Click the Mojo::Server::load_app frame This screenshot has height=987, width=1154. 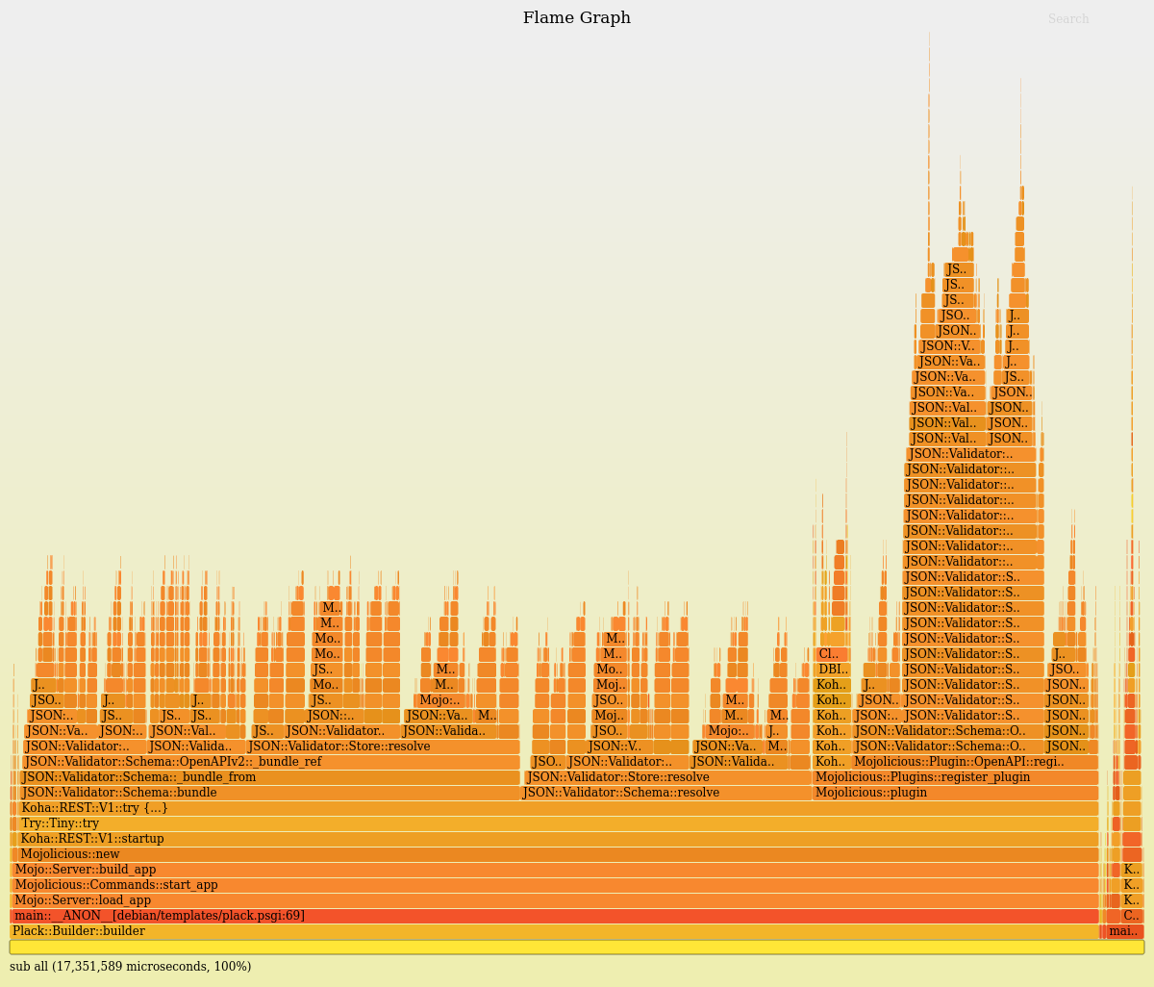pos(553,900)
